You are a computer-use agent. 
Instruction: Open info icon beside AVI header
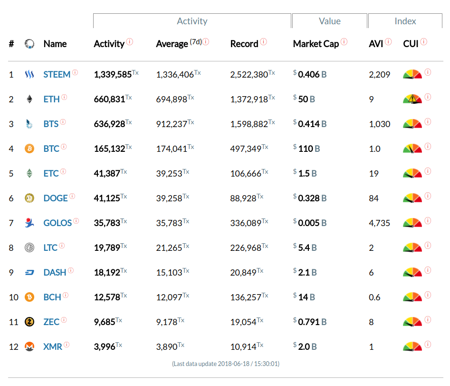click(x=388, y=42)
